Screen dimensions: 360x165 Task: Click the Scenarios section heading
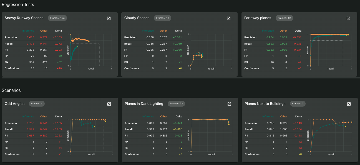click(11, 91)
